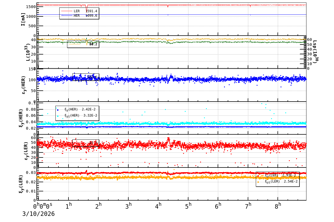Viewport: 334px width, 222px height.
Task: Select the blue ξy(HER) 2.42E-2 legend marker
Action: tap(58, 110)
